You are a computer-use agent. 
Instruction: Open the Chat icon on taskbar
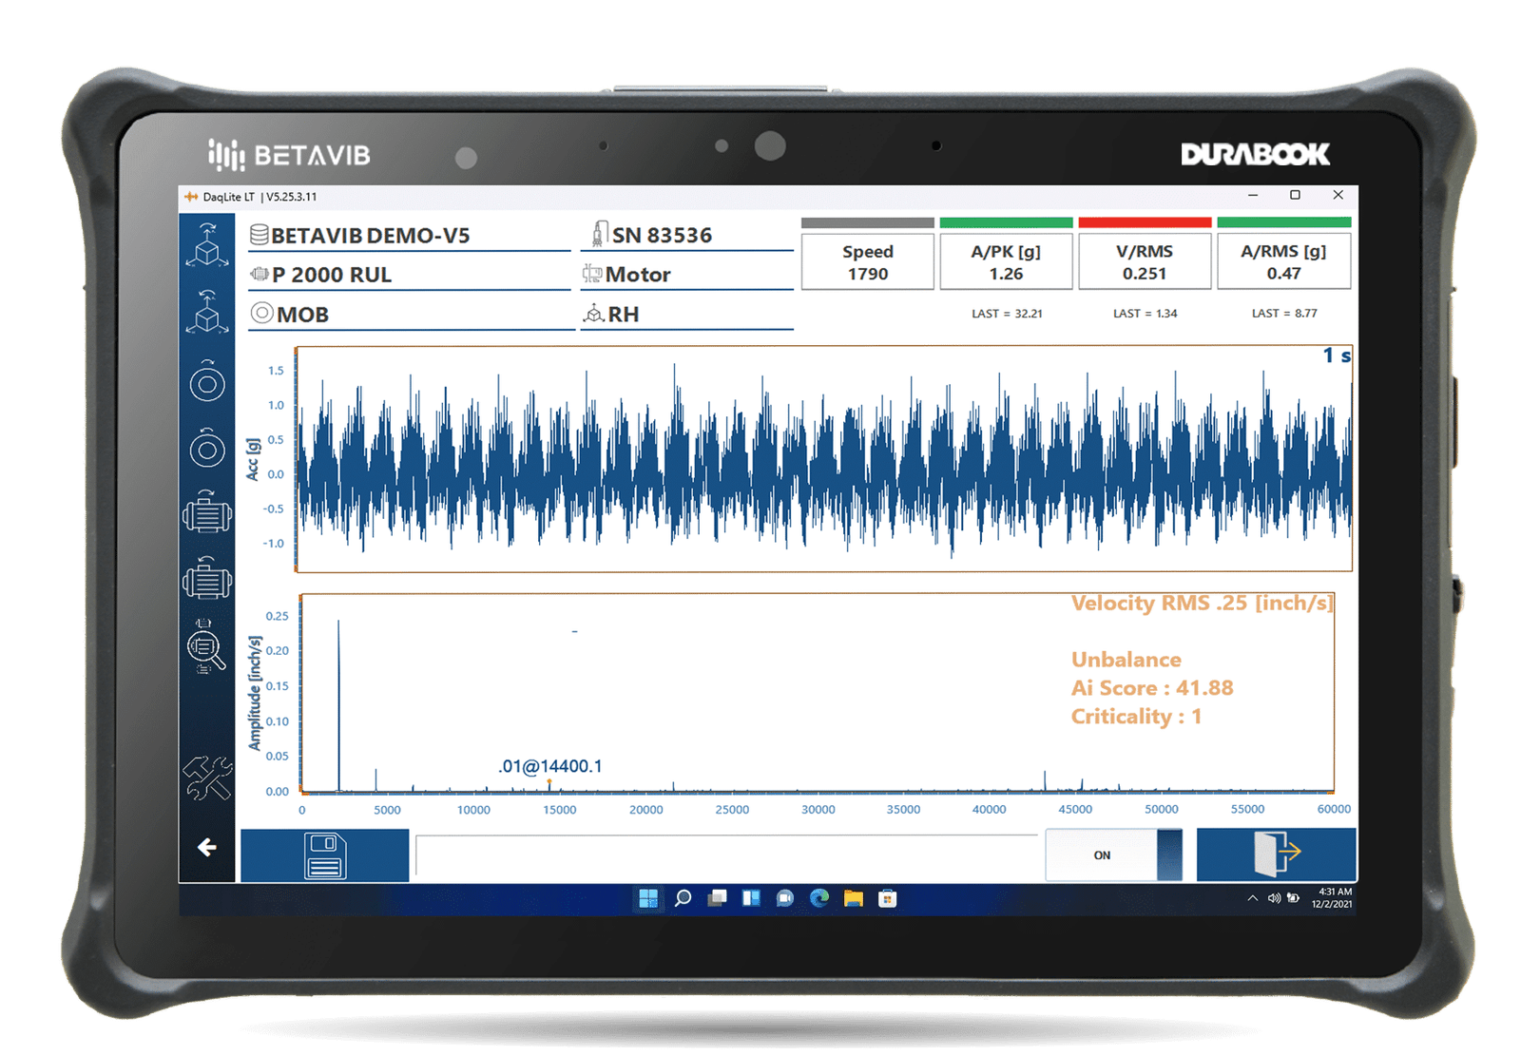tap(785, 898)
